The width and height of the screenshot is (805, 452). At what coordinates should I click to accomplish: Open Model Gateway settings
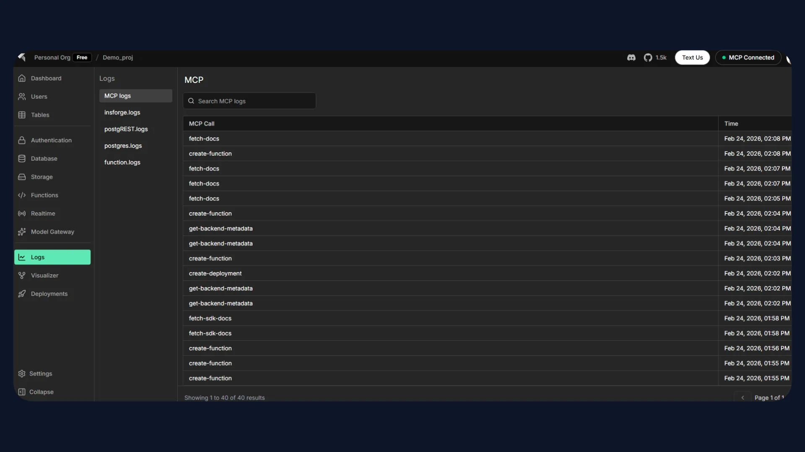52,231
